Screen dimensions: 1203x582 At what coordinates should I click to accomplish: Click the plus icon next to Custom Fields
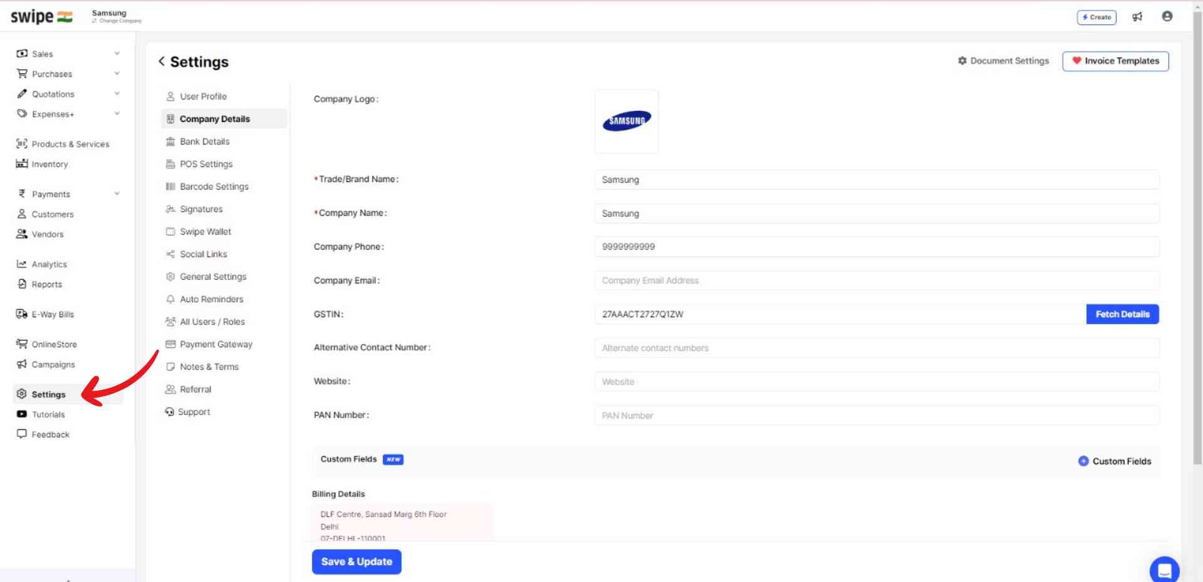(x=1083, y=461)
